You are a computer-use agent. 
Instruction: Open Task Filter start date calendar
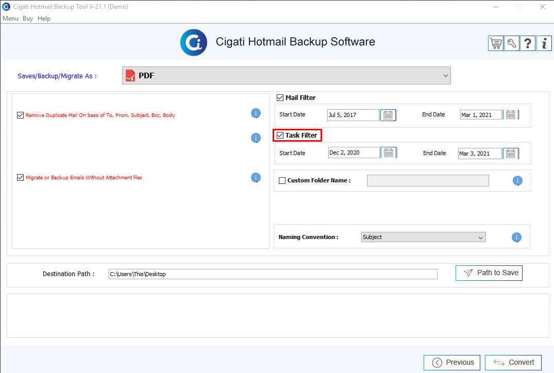(388, 152)
